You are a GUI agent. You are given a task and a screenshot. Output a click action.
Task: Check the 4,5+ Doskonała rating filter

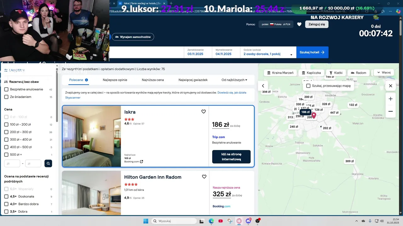(6, 196)
